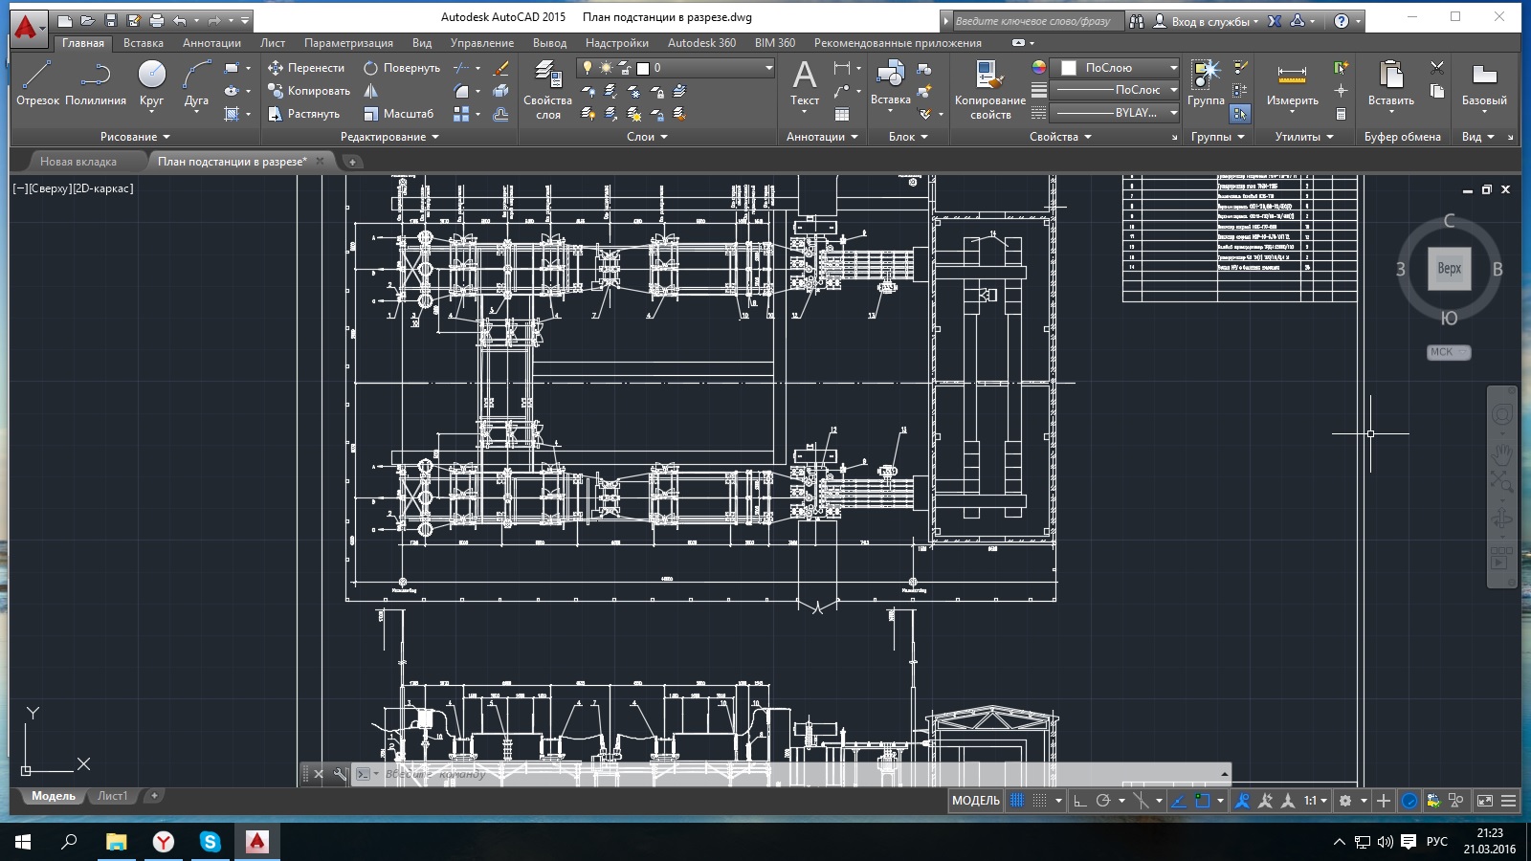
Task: Expand the ПоСлою color dropdown
Action: [x=1116, y=68]
